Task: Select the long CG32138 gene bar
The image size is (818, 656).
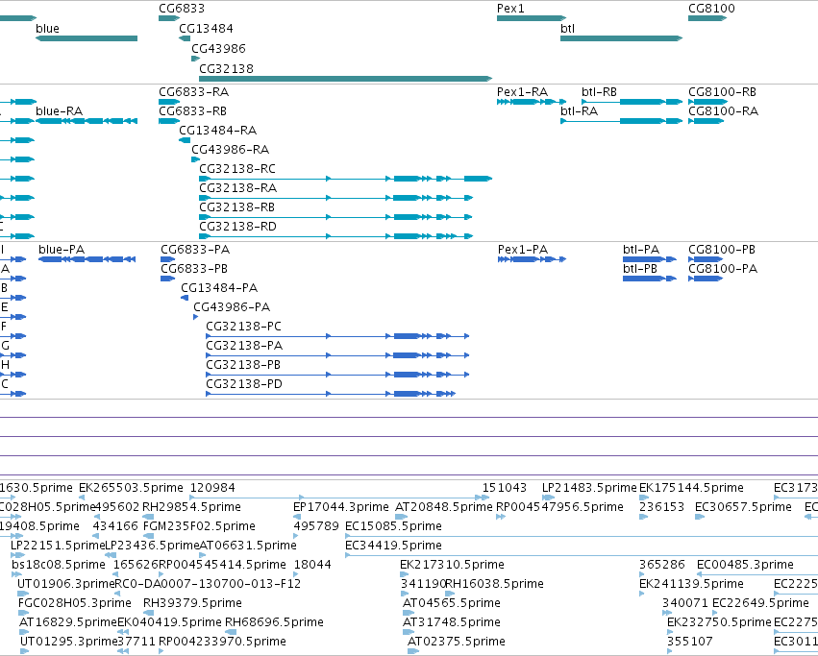Action: coord(346,79)
